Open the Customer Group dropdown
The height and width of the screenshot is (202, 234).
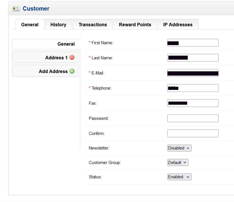[x=178, y=162]
